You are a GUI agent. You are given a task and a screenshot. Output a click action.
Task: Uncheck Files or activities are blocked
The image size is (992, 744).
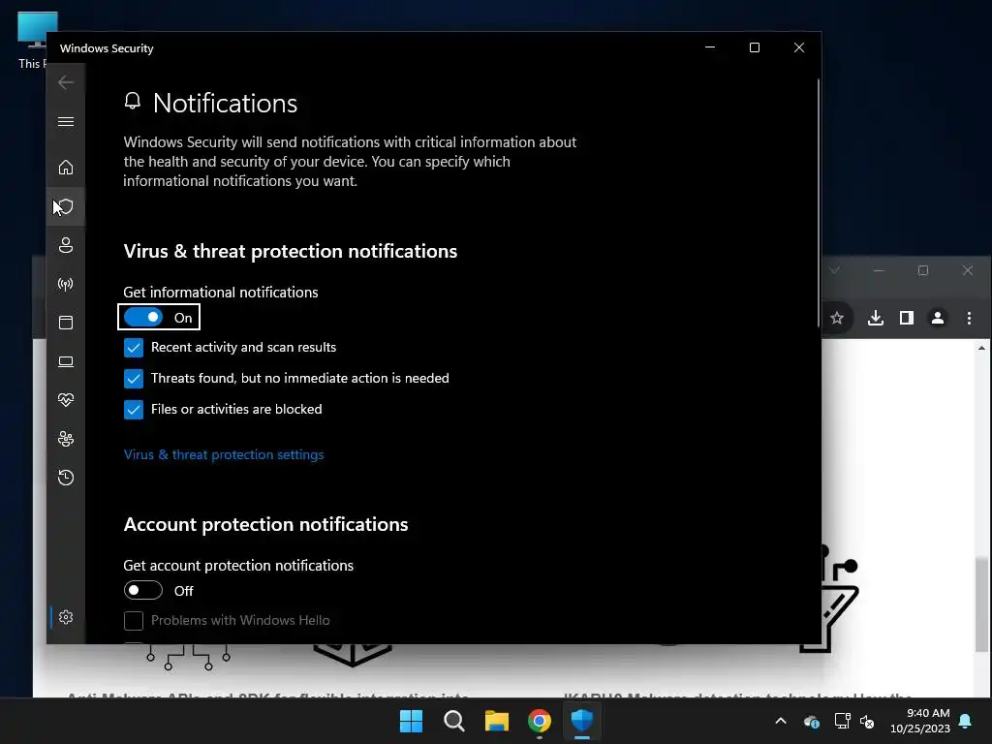point(134,410)
